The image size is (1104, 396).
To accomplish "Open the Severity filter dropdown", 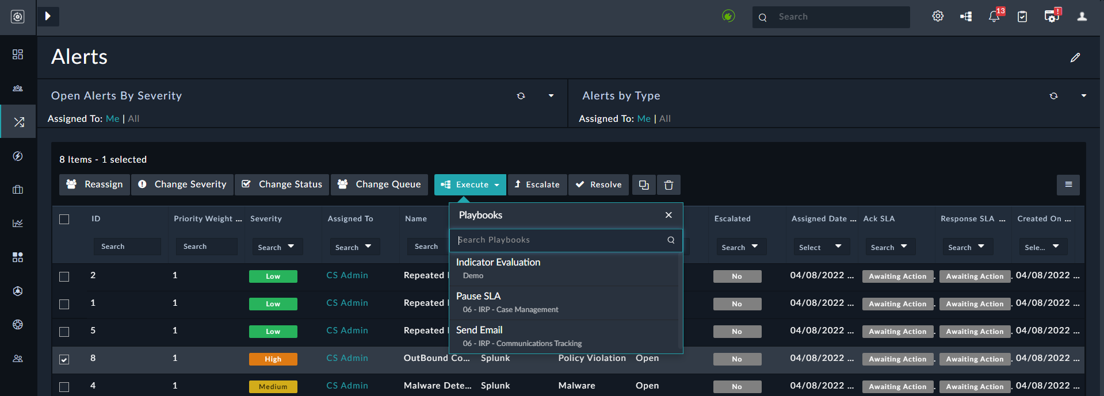I will [277, 247].
